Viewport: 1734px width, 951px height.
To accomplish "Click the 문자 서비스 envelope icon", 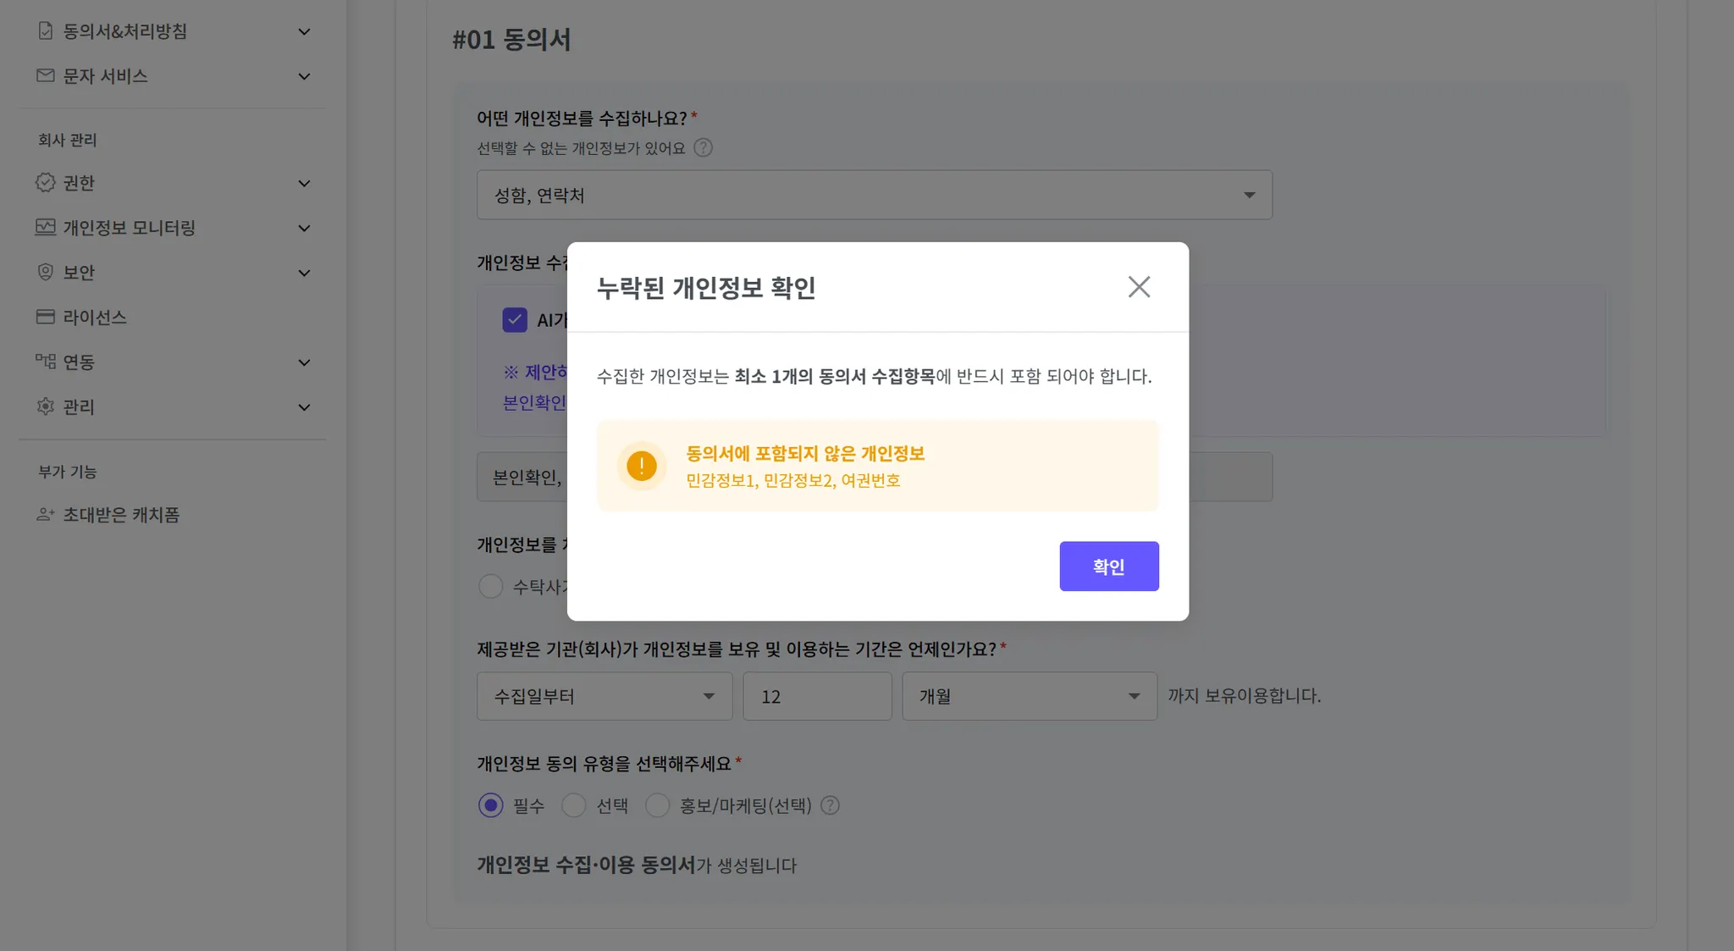I will (46, 76).
